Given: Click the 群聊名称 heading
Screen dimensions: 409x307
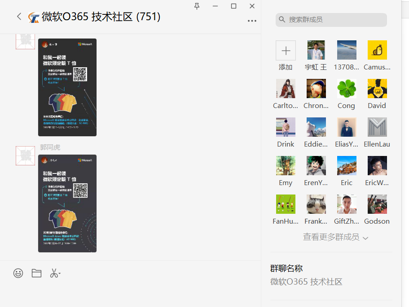Looking at the screenshot, I should tap(286, 268).
